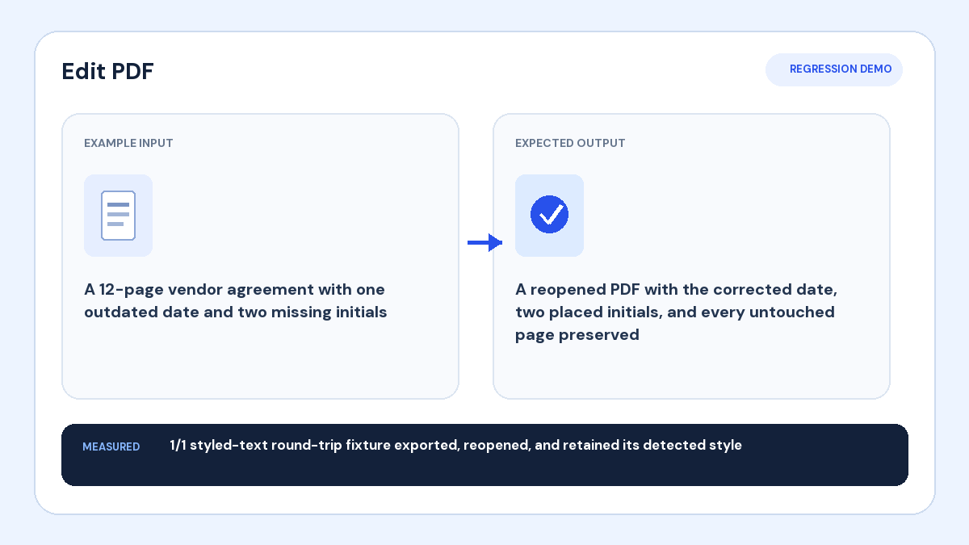Click empty area of the example input card

coord(260,363)
